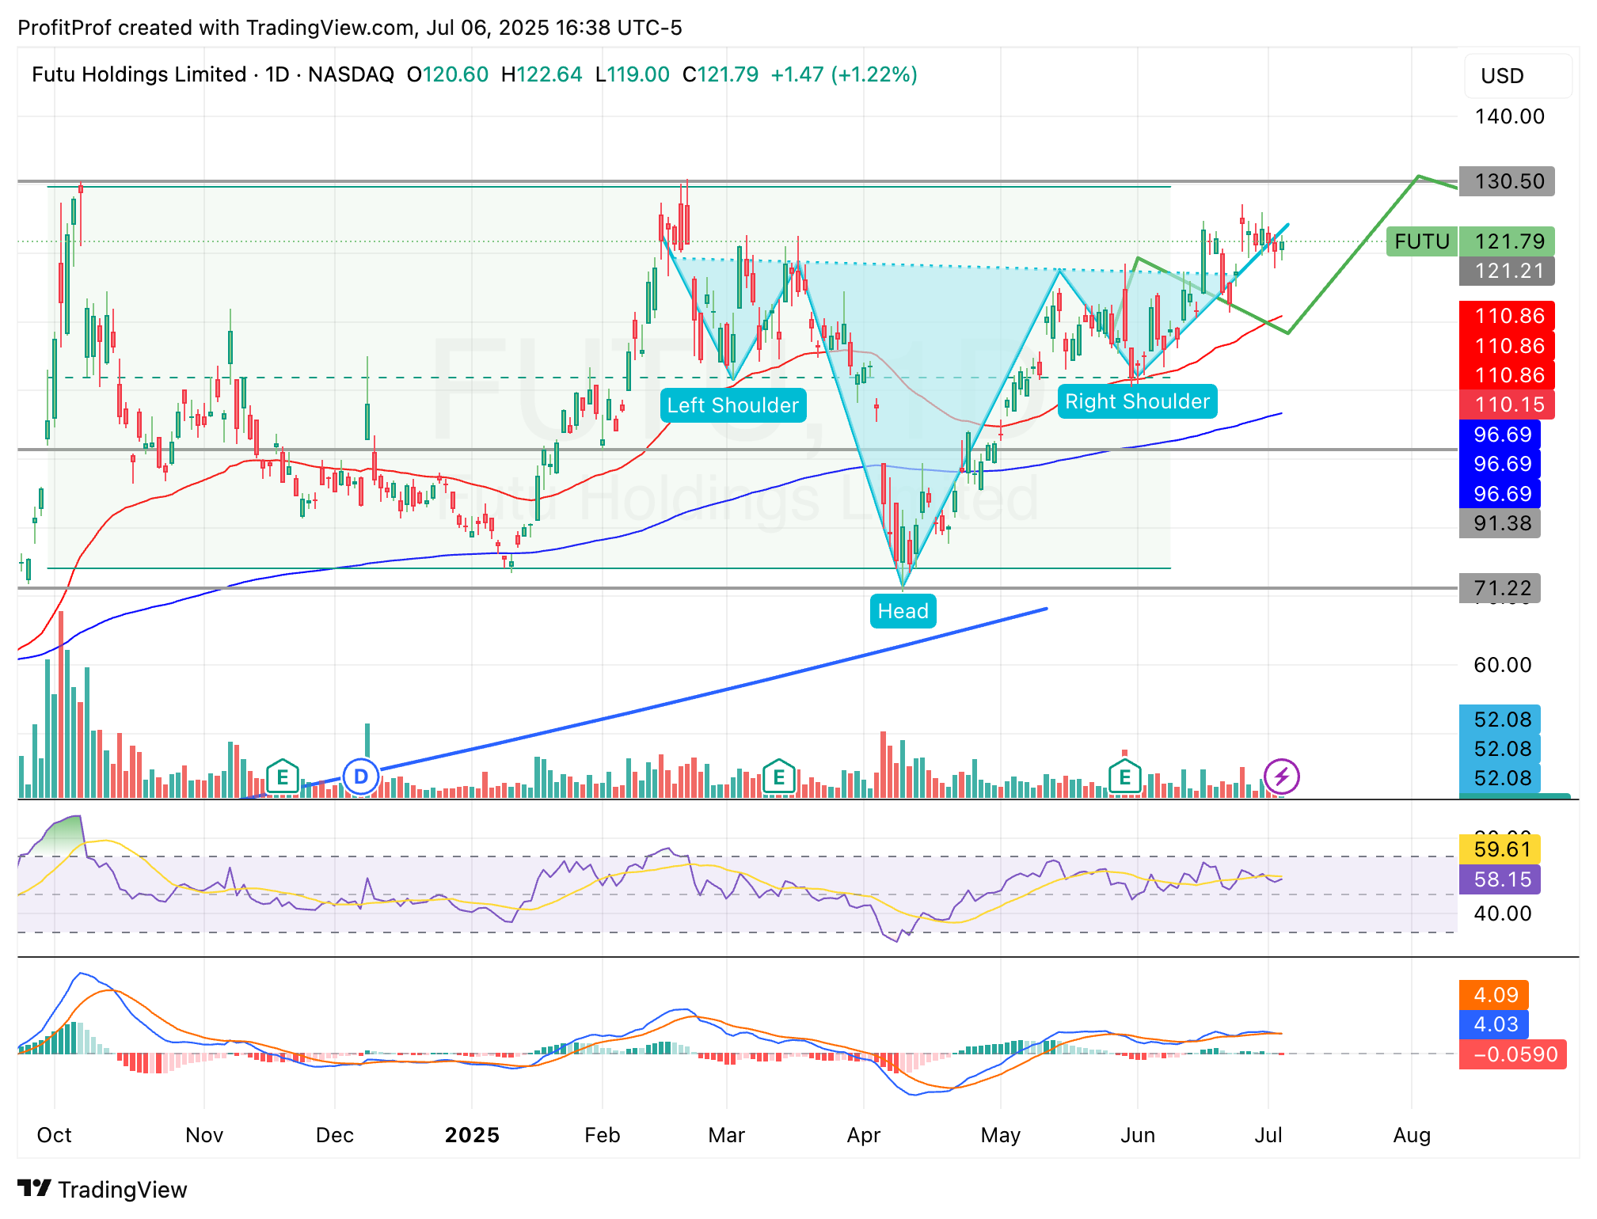The image size is (1597, 1219).
Task: Click the Jul label on time axis
Action: [x=1268, y=1135]
